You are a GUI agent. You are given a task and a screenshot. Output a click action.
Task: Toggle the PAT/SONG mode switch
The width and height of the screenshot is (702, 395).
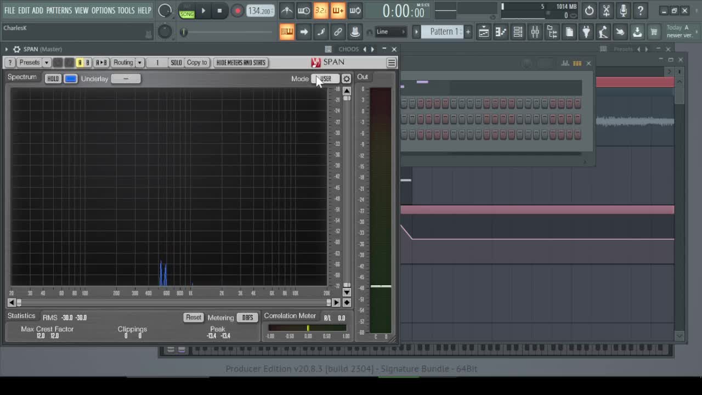click(x=187, y=10)
